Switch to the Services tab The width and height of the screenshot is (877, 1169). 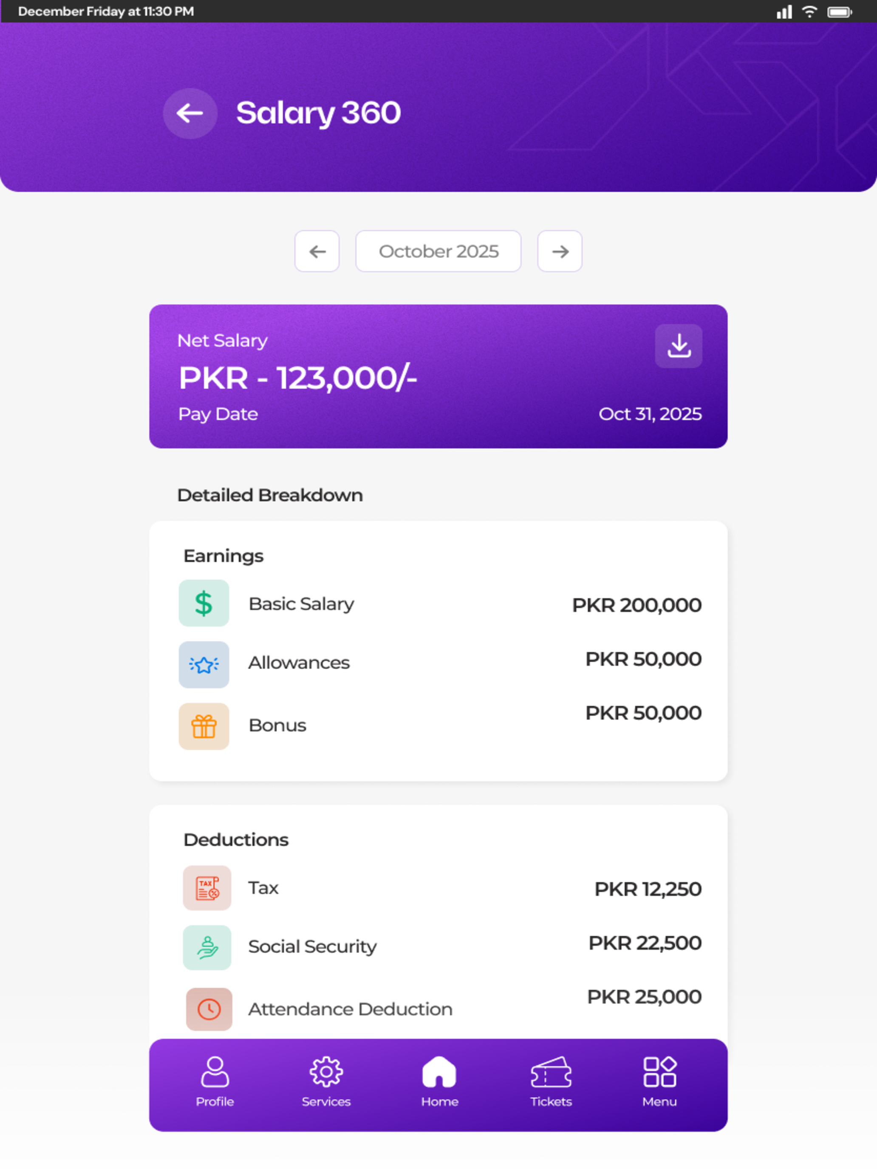point(326,1082)
